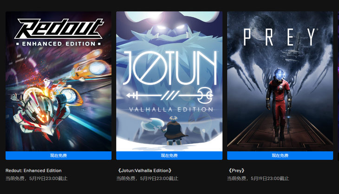The width and height of the screenshot is (339, 194).
Task: Open the 《Prey》 title link
Action: [236, 170]
